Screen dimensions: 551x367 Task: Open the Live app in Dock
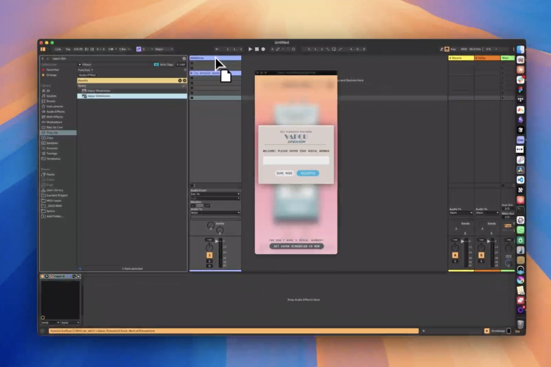[520, 139]
